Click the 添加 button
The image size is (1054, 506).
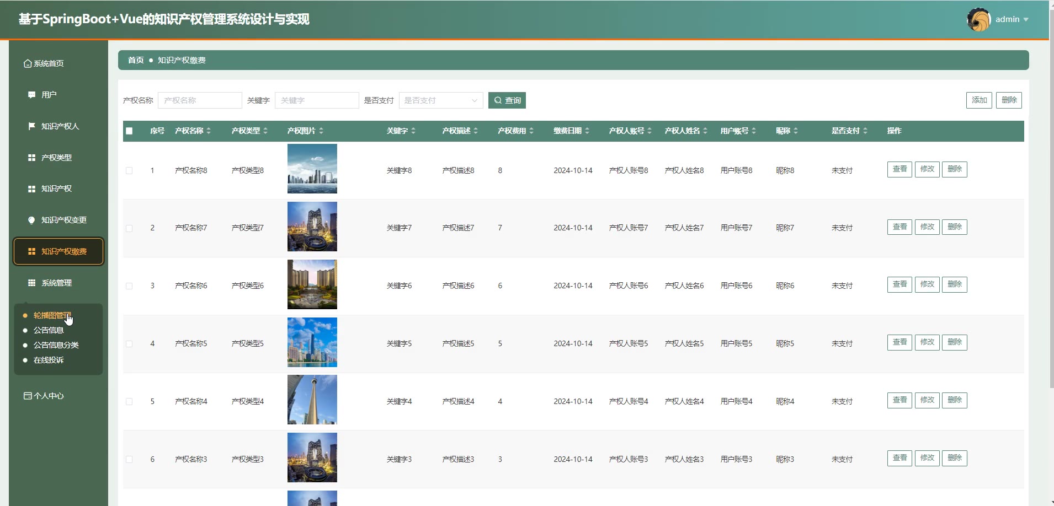[x=978, y=100]
